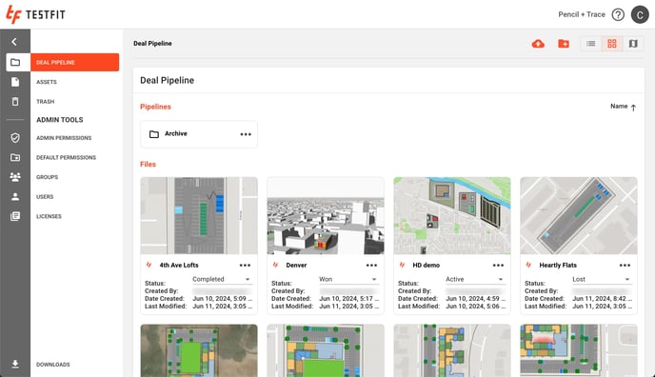Open Groups menu item
This screenshot has width=655, height=377.
(x=48, y=177)
